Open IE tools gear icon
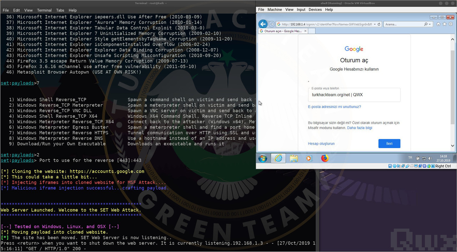Viewport: 457px width, 252px height. tap(451, 24)
